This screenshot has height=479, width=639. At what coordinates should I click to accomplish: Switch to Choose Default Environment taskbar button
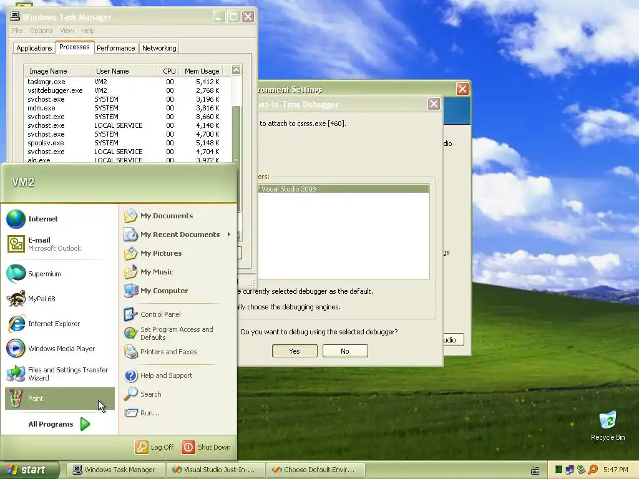tap(315, 470)
